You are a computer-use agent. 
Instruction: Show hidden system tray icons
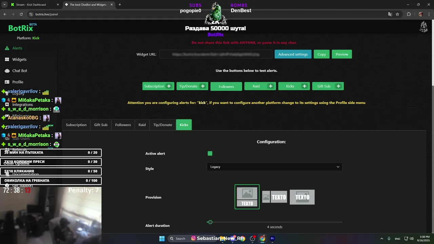click(381, 239)
